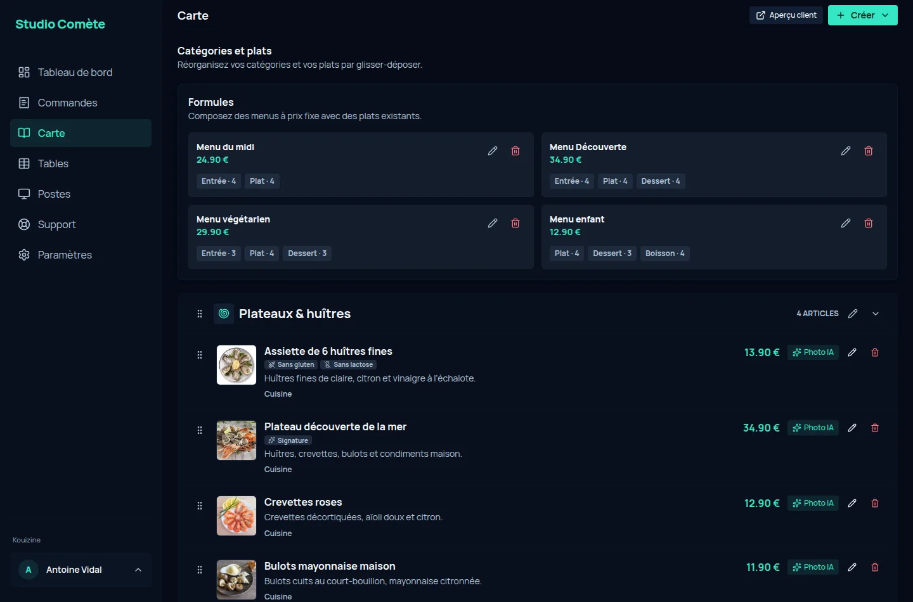This screenshot has width=913, height=602.
Task: Delete the Menu végétarien formule
Action: (515, 223)
